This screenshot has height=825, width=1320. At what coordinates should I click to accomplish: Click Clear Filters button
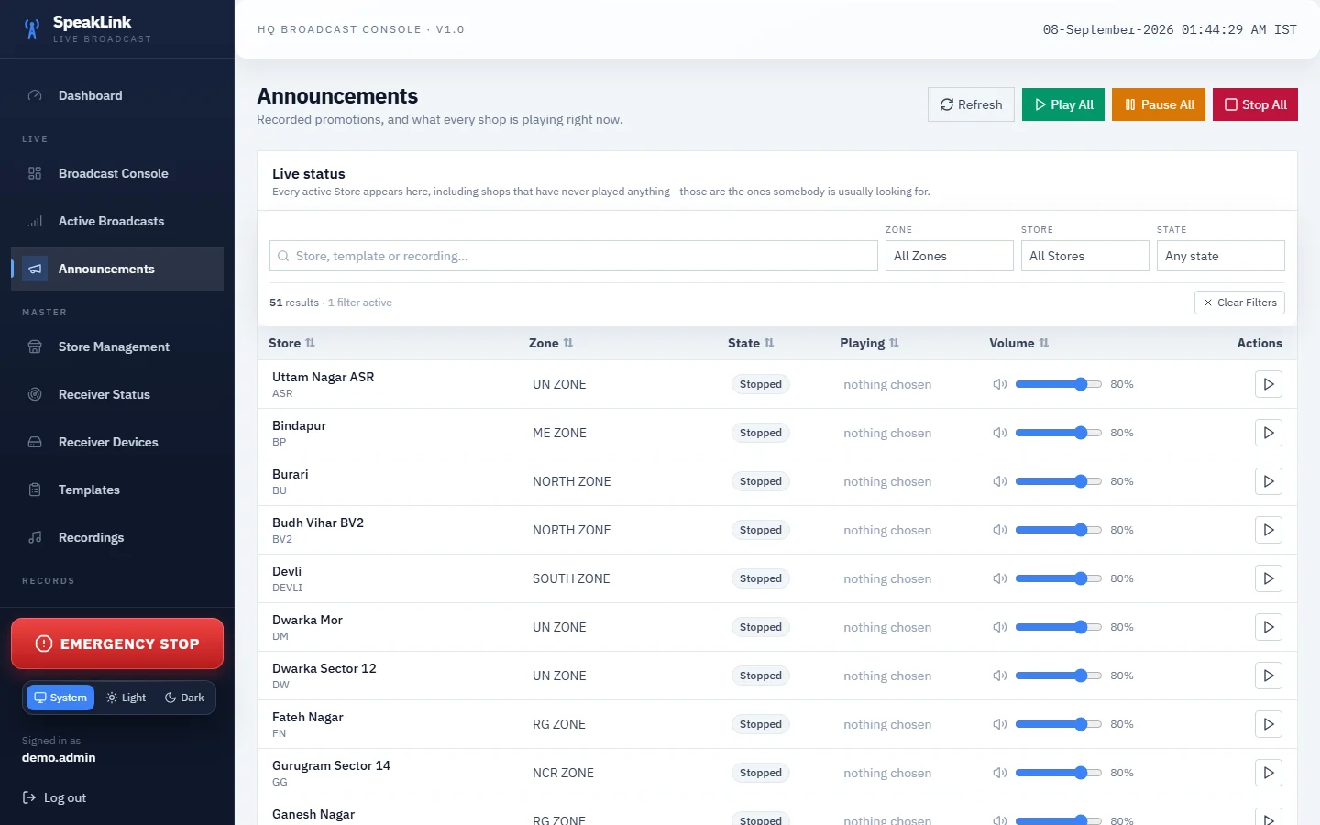[x=1239, y=302]
